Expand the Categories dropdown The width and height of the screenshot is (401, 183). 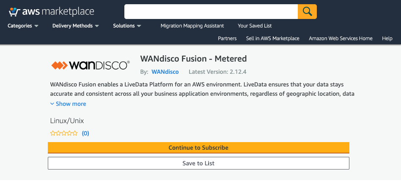[23, 26]
